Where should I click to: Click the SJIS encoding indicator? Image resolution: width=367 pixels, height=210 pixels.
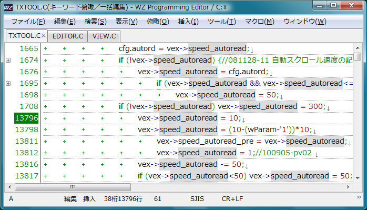pyautogui.click(x=197, y=199)
